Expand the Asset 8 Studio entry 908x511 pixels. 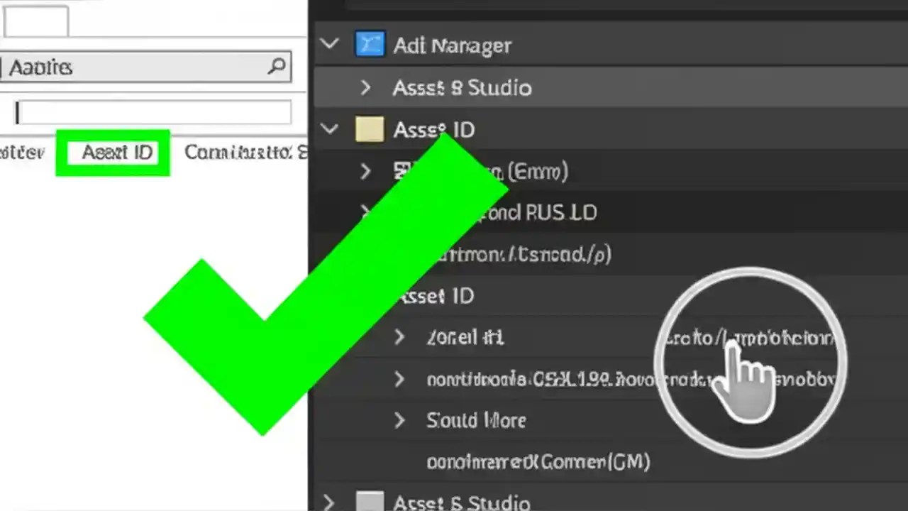point(365,87)
